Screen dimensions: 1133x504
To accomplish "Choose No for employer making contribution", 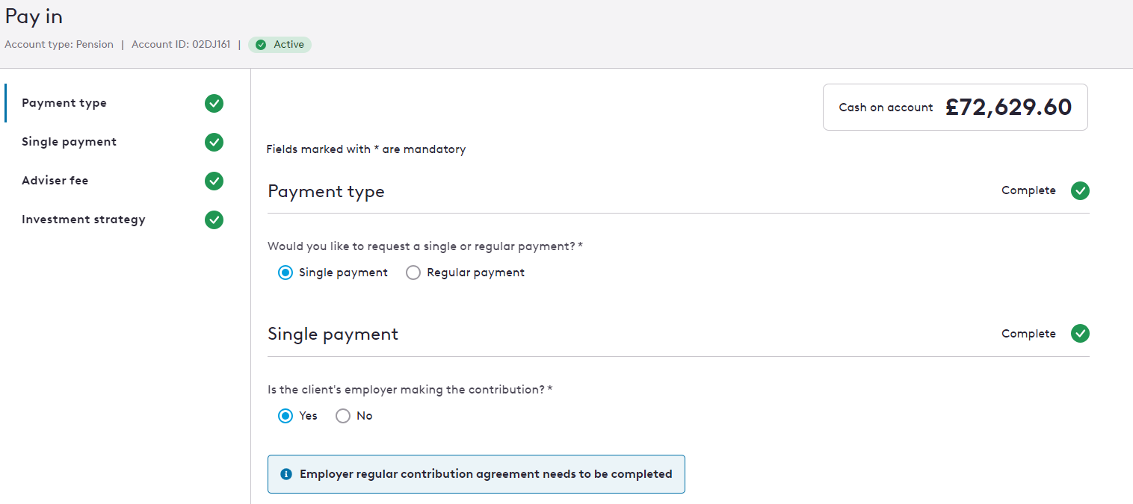I will point(342,416).
